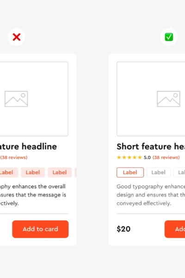Screen dimensions: 185x278
Task: Click the red X mark icon
Action: (17, 37)
